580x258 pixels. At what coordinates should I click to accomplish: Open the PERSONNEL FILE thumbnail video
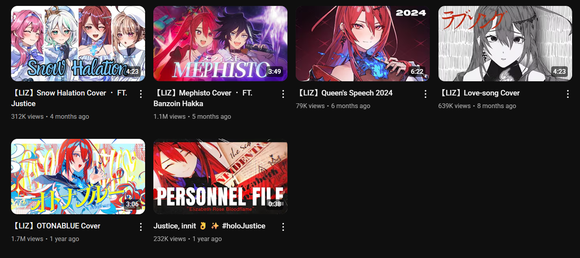[220, 176]
